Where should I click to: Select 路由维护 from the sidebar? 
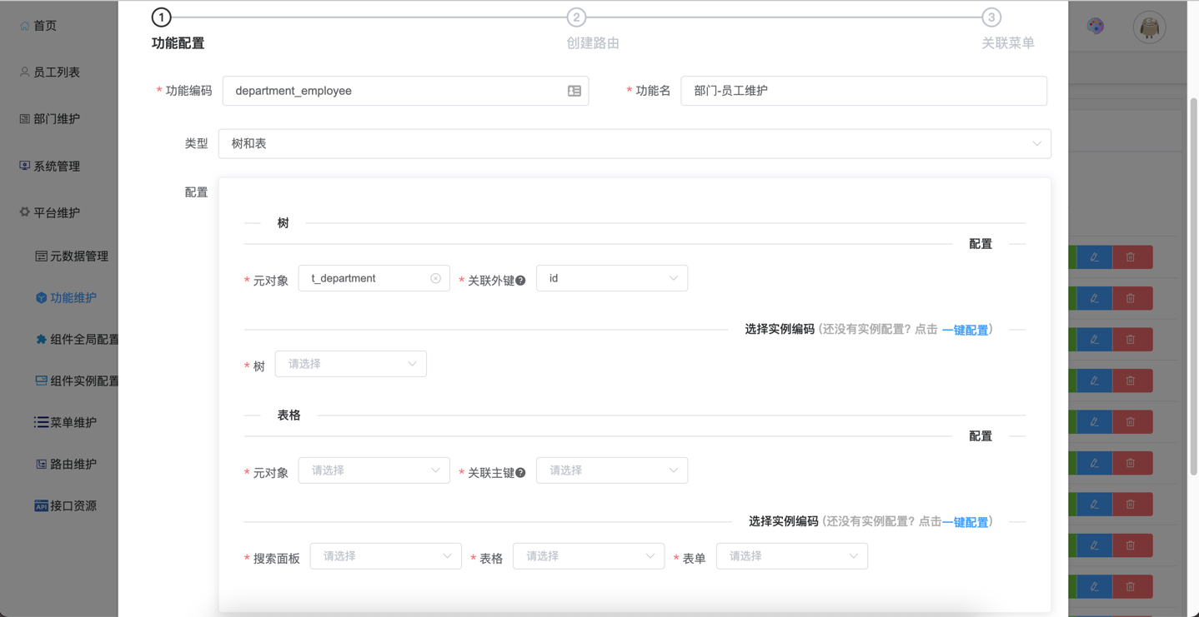73,464
